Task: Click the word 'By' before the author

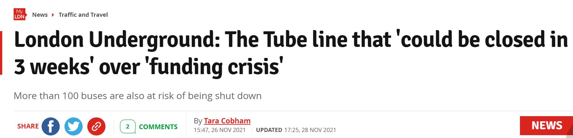Action: coord(198,121)
